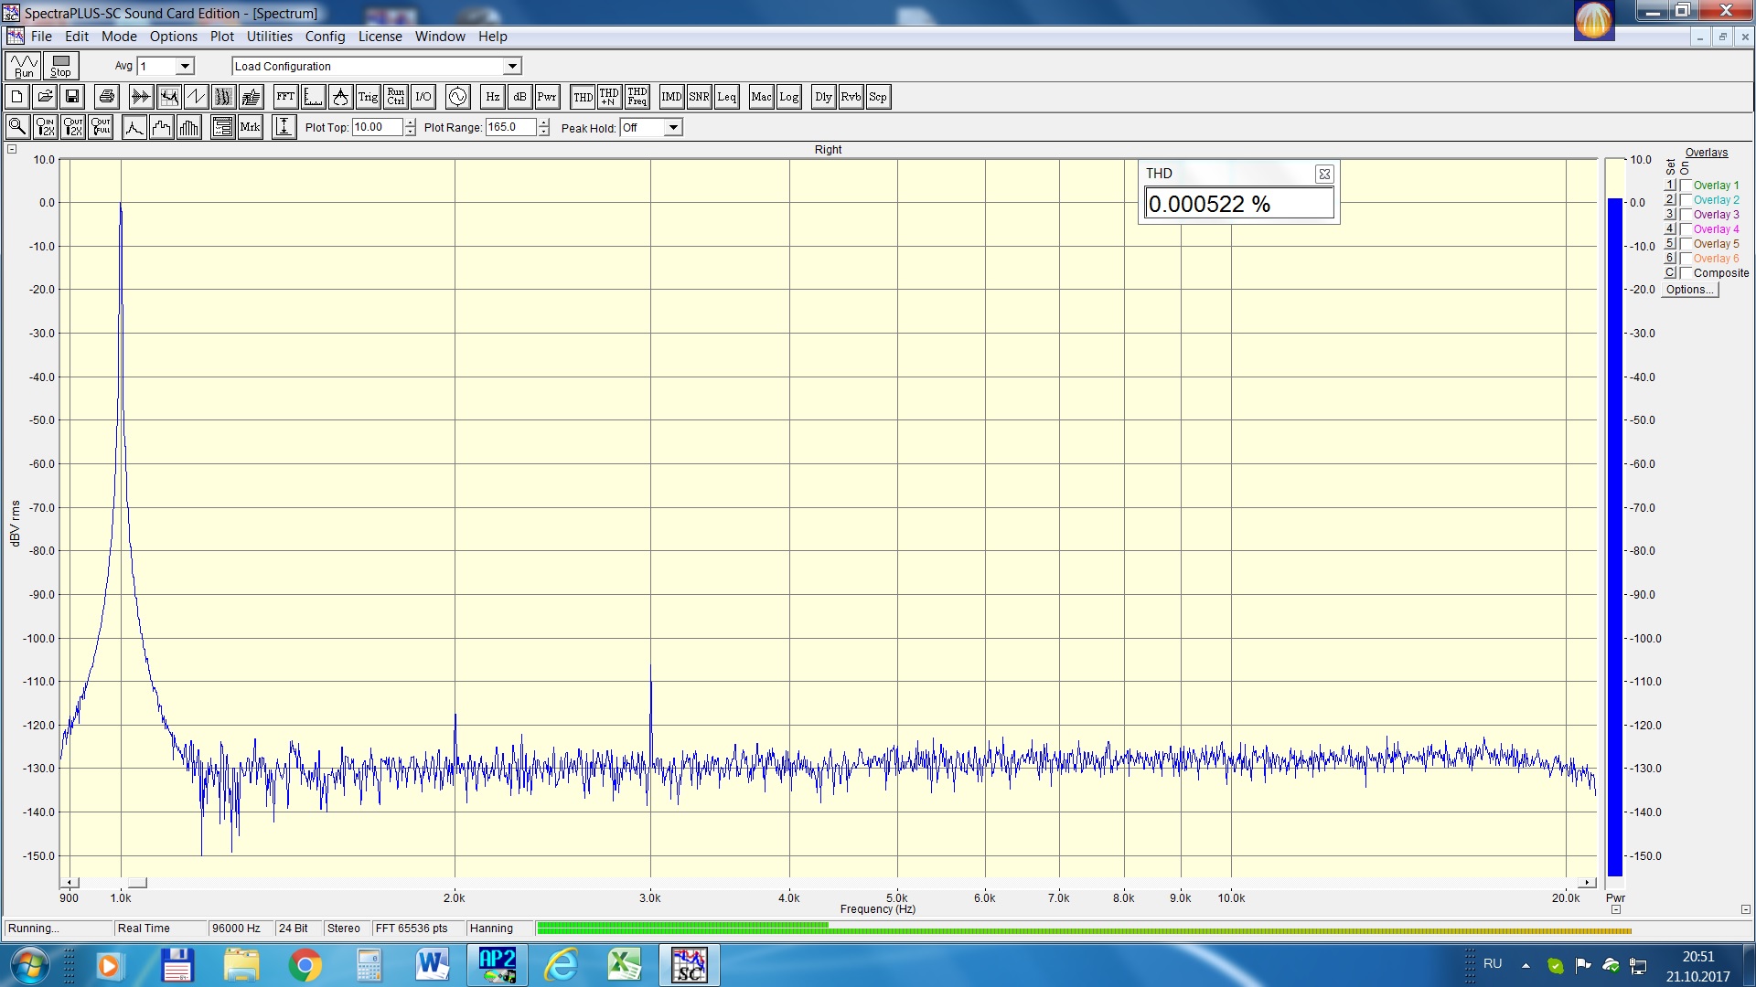The width and height of the screenshot is (1756, 987).
Task: Open the Load Configuration dropdown
Action: (512, 66)
